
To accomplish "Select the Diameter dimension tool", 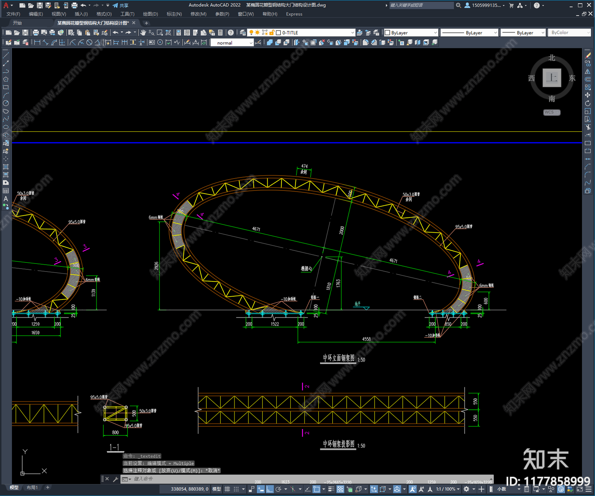I will tap(89, 42).
